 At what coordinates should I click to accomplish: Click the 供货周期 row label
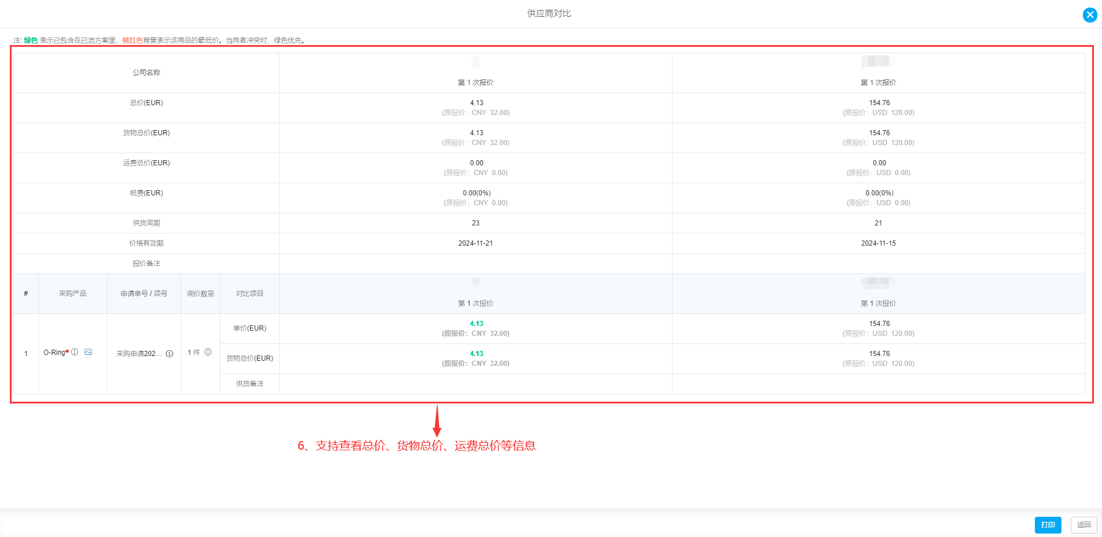146,223
